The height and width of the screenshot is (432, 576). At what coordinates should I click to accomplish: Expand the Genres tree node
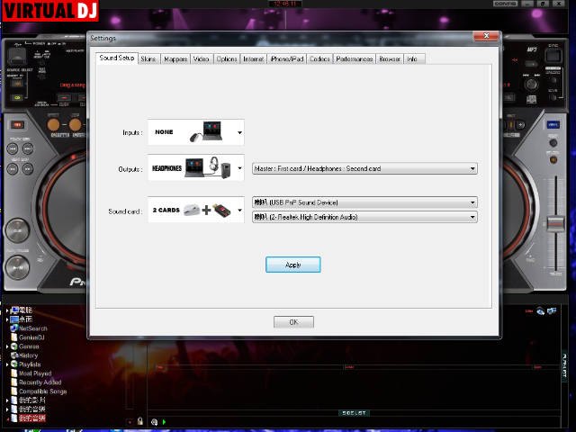tap(7, 346)
